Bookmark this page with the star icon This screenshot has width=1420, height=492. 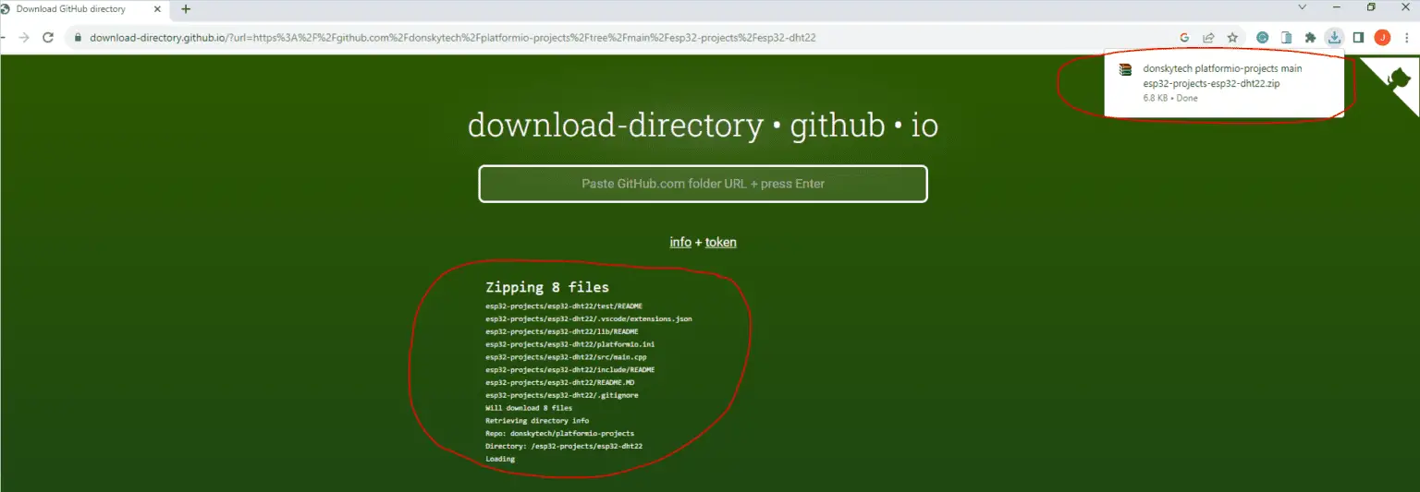(1232, 38)
